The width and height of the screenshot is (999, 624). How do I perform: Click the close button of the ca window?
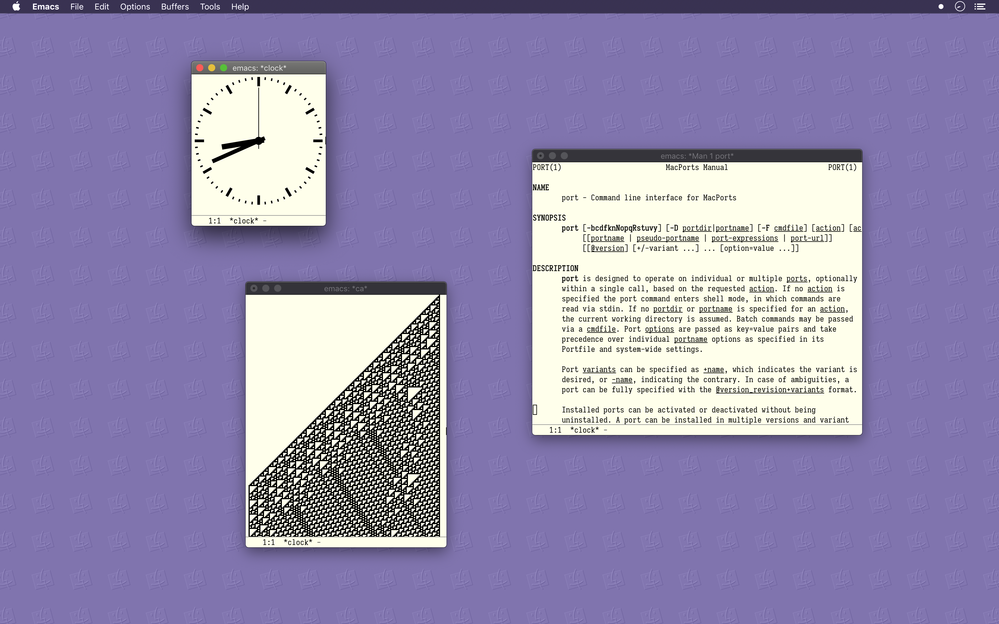click(254, 289)
